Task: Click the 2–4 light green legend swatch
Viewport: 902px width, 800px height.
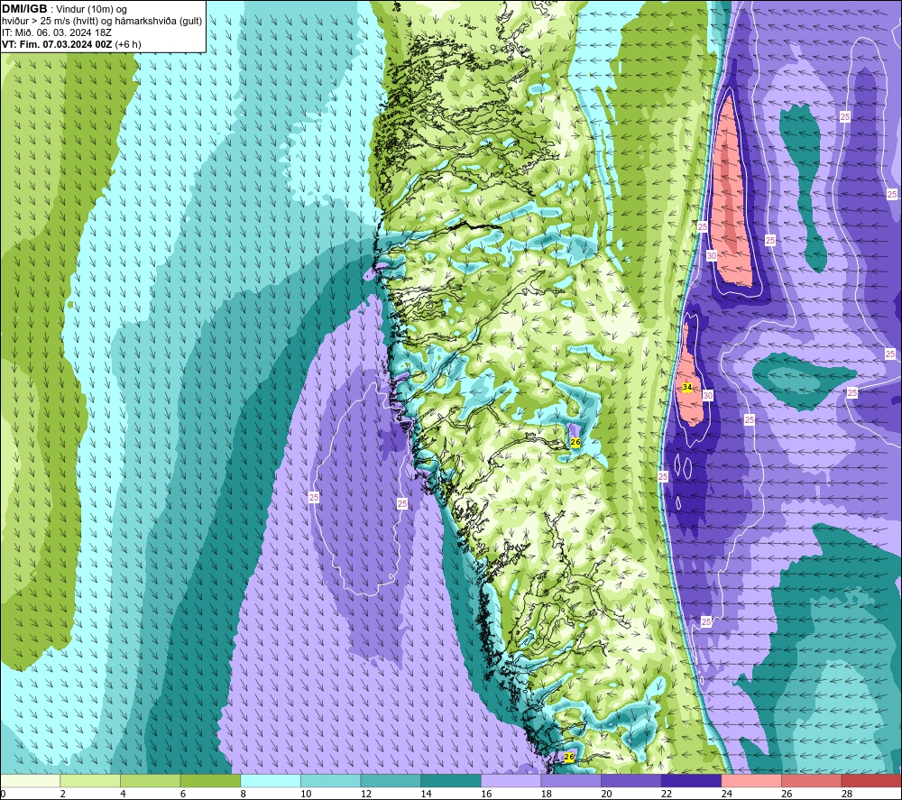Action: coord(90,781)
